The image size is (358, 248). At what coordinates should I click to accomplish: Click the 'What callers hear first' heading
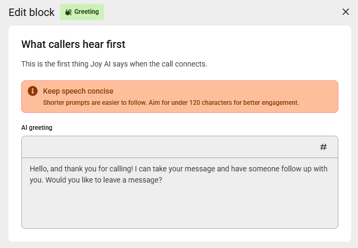click(x=73, y=44)
